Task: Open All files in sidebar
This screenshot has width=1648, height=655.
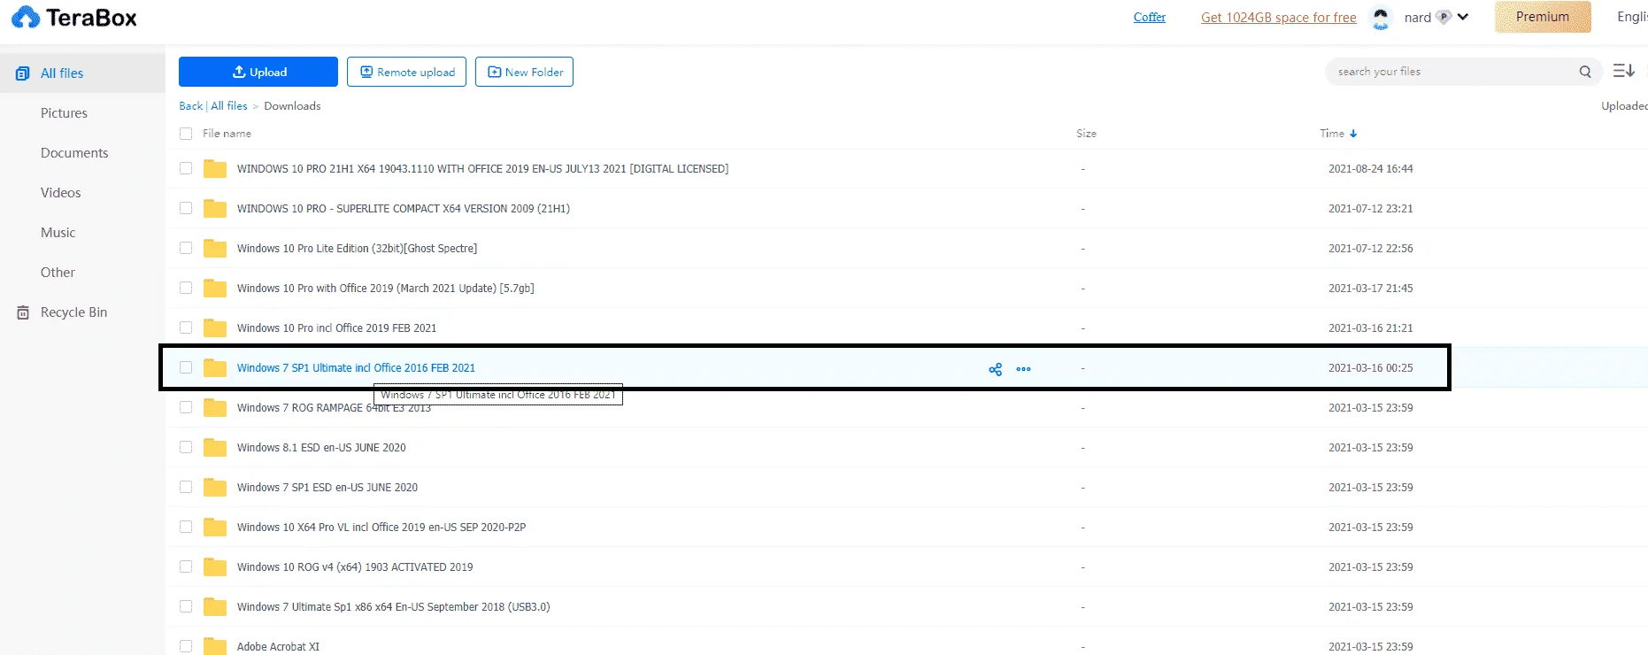Action: coord(82,73)
